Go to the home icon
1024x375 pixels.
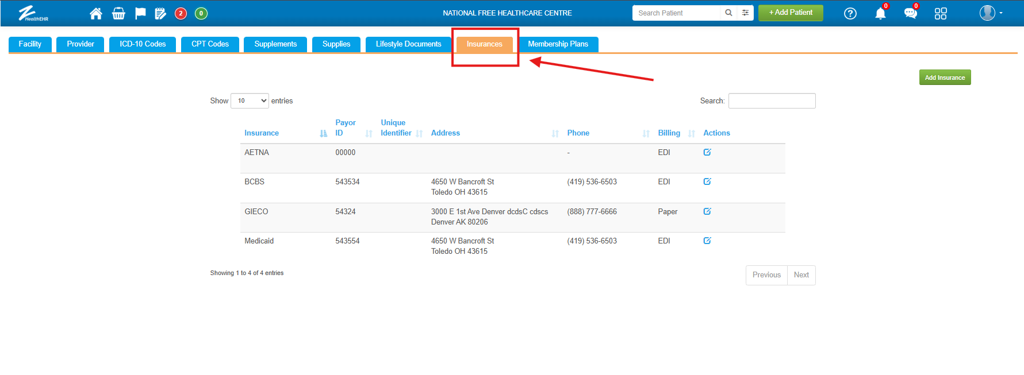point(96,13)
